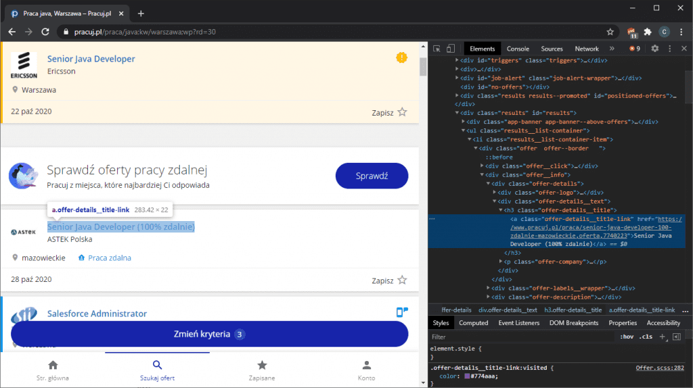Viewport: 693px width, 388px height.
Task: Open a new browser tab
Action: tap(141, 14)
